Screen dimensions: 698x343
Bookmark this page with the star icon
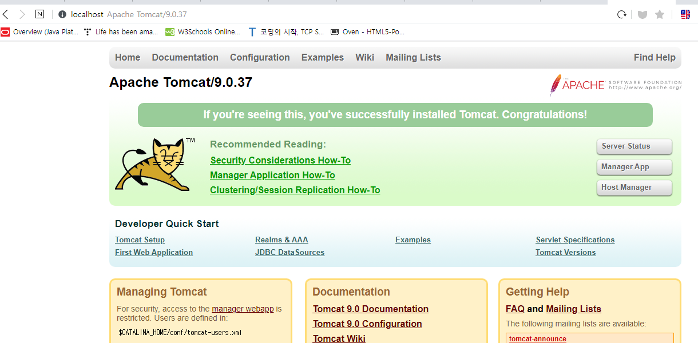coord(660,14)
